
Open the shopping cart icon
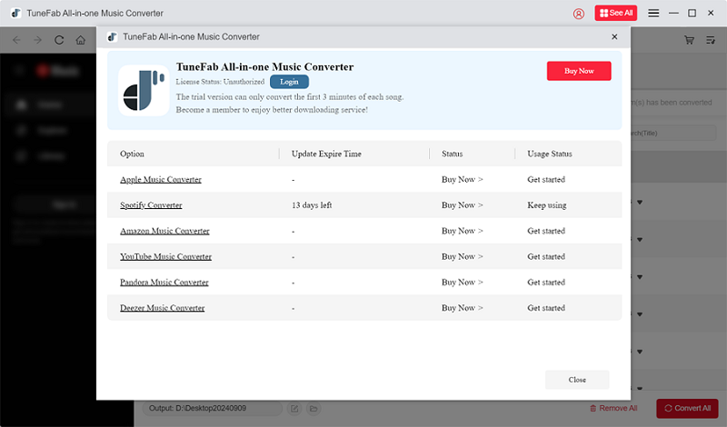[689, 40]
